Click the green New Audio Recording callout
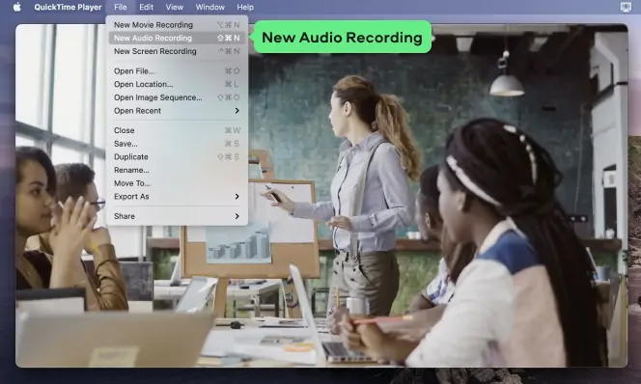Image resolution: width=641 pixels, height=384 pixels. 342,38
